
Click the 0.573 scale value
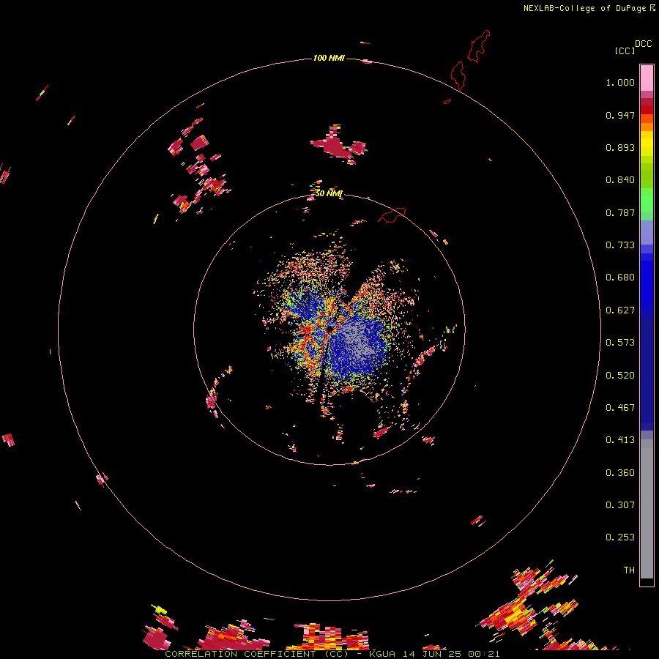(620, 343)
